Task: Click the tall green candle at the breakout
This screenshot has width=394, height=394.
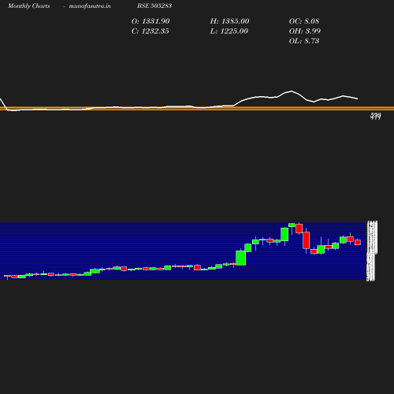Action: 241,258
